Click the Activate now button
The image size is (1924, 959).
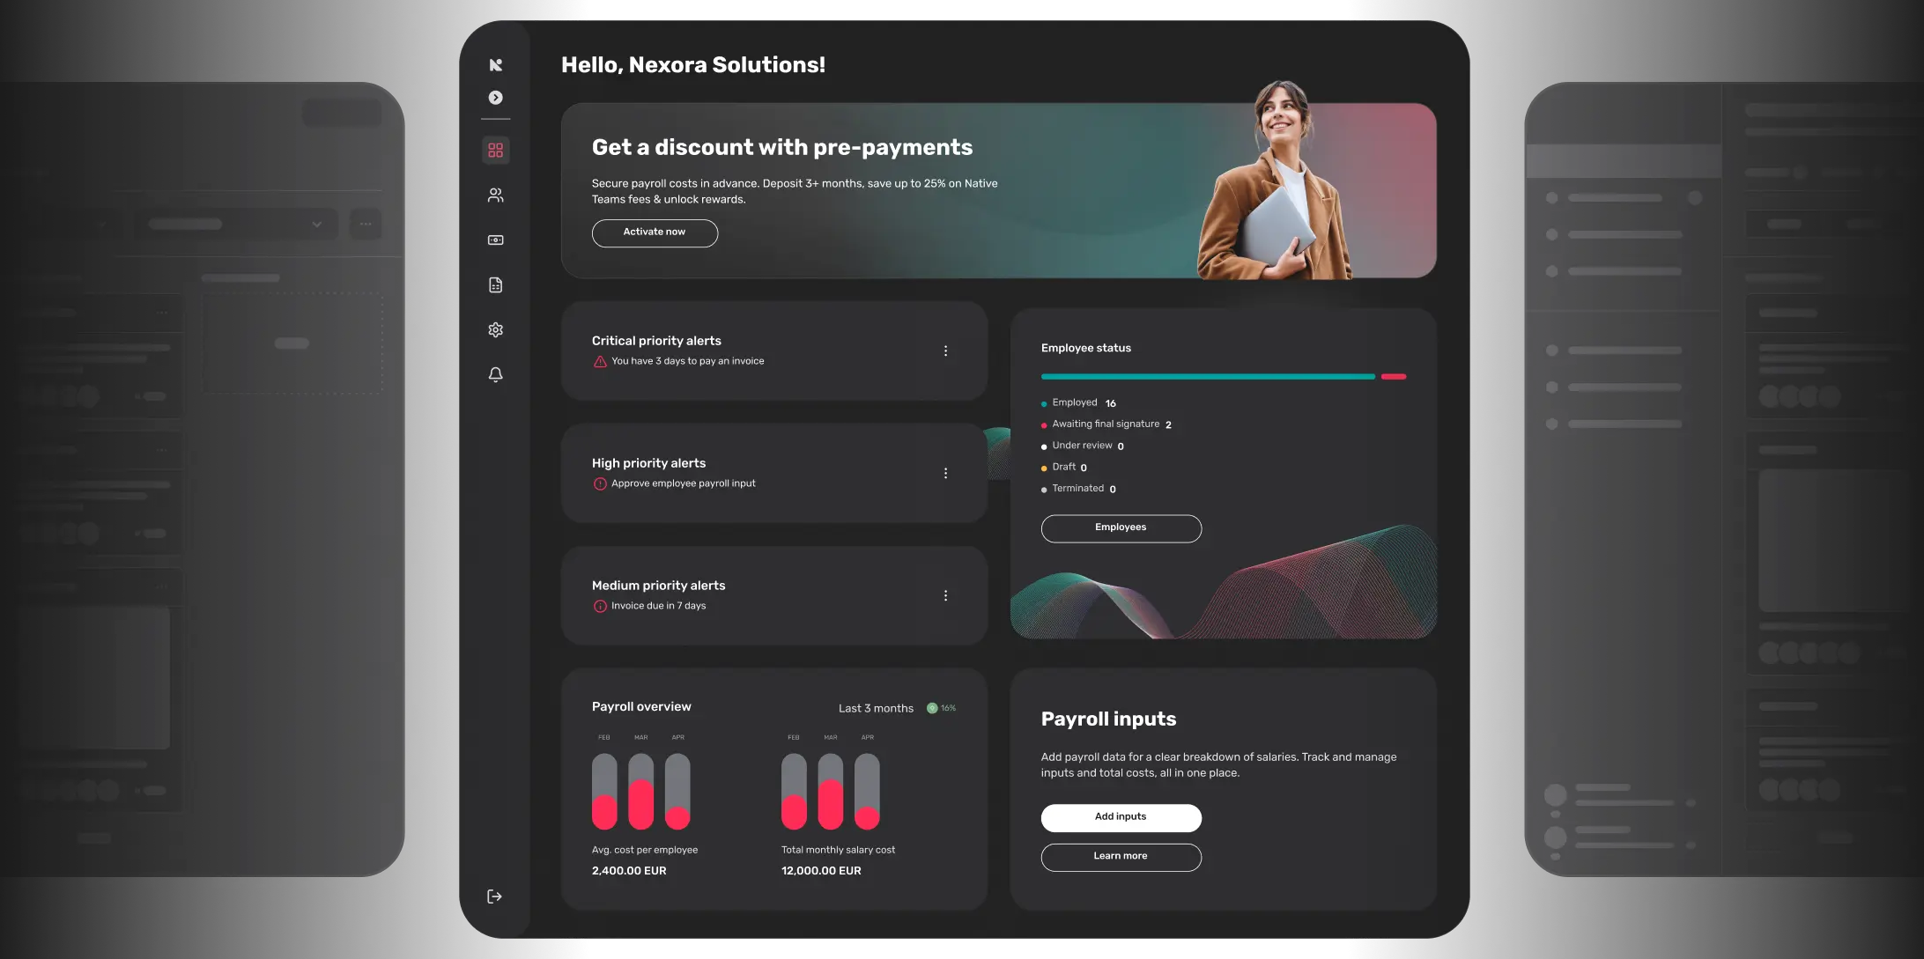(x=654, y=232)
